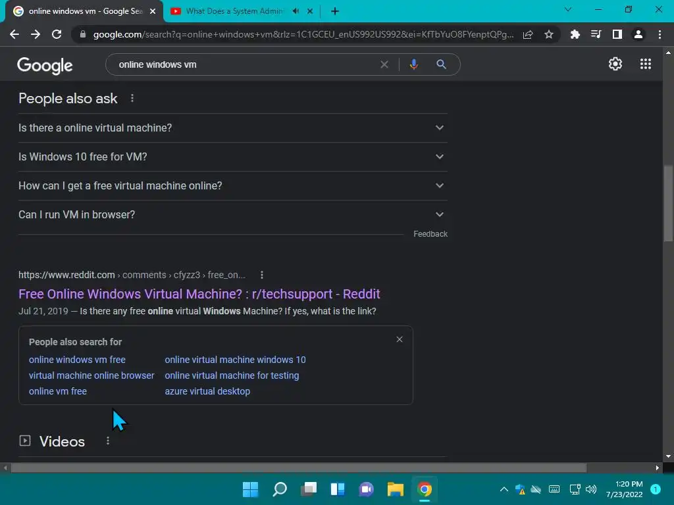Expand How can I get a free virtual machine online
The image size is (674, 505).
coord(232,185)
